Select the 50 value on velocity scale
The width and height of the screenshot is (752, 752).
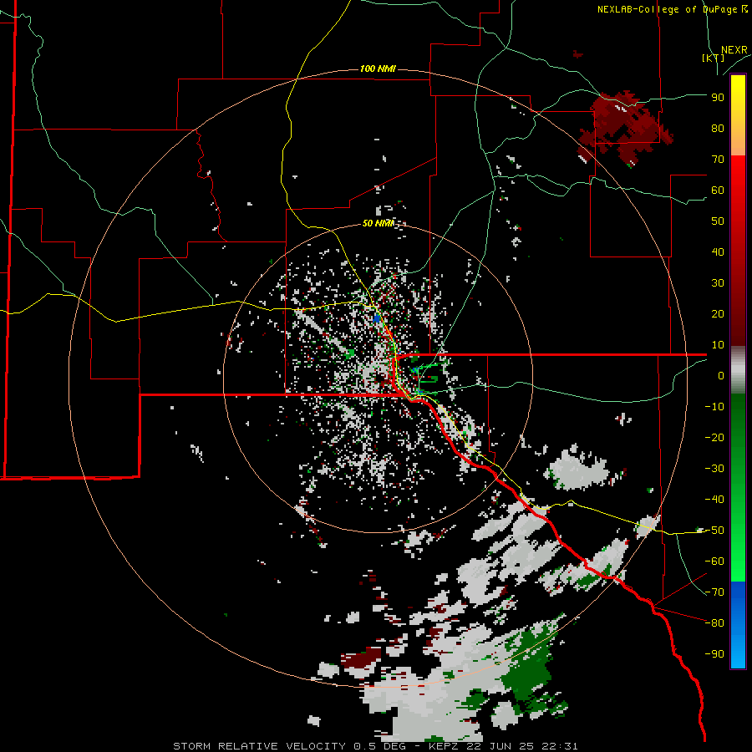coord(718,221)
